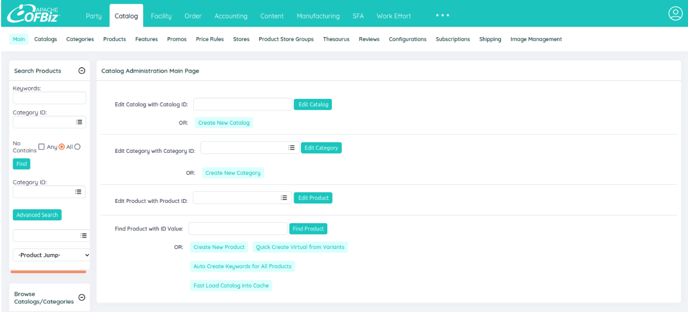The image size is (688, 312).
Task: Click the Edit Category button
Action: coord(321,148)
